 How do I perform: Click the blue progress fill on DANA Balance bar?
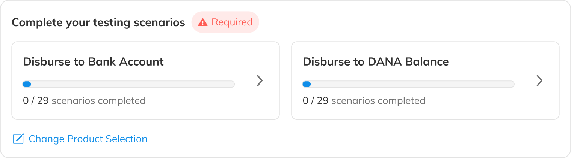tap(307, 84)
